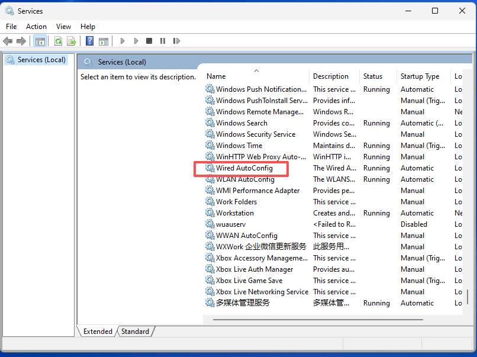Click the blue question mark Help icon
The image size is (477, 357).
tap(89, 41)
